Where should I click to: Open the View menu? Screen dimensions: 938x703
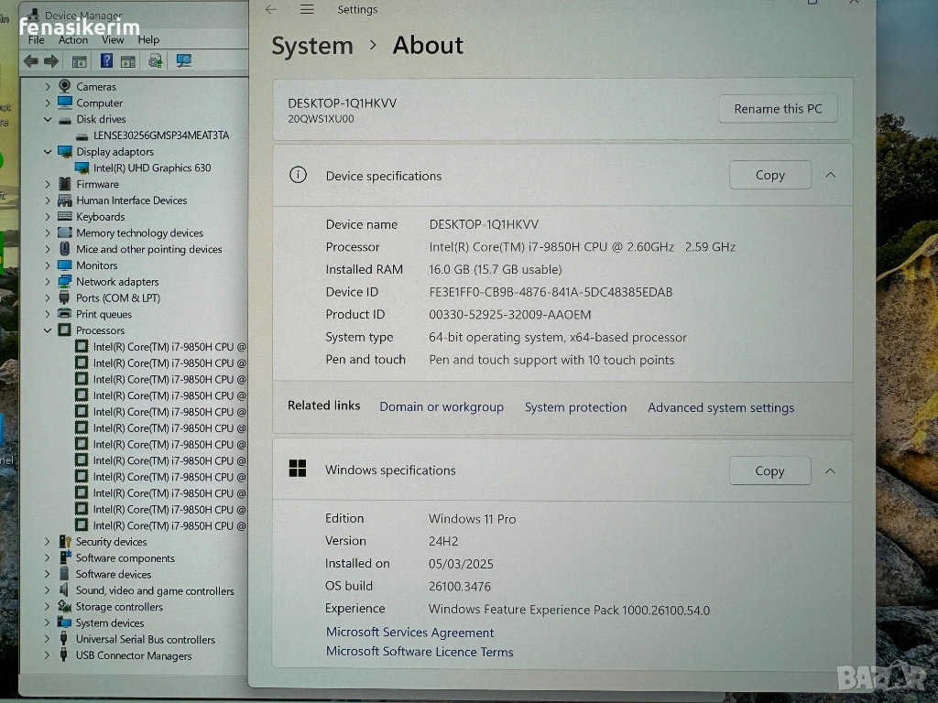[113, 40]
